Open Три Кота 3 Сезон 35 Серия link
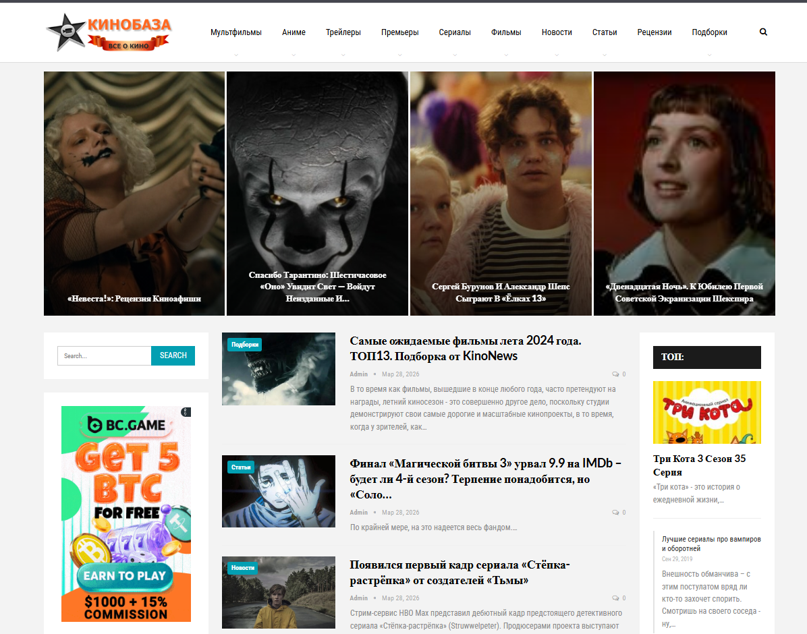The width and height of the screenshot is (807, 634). pos(699,465)
